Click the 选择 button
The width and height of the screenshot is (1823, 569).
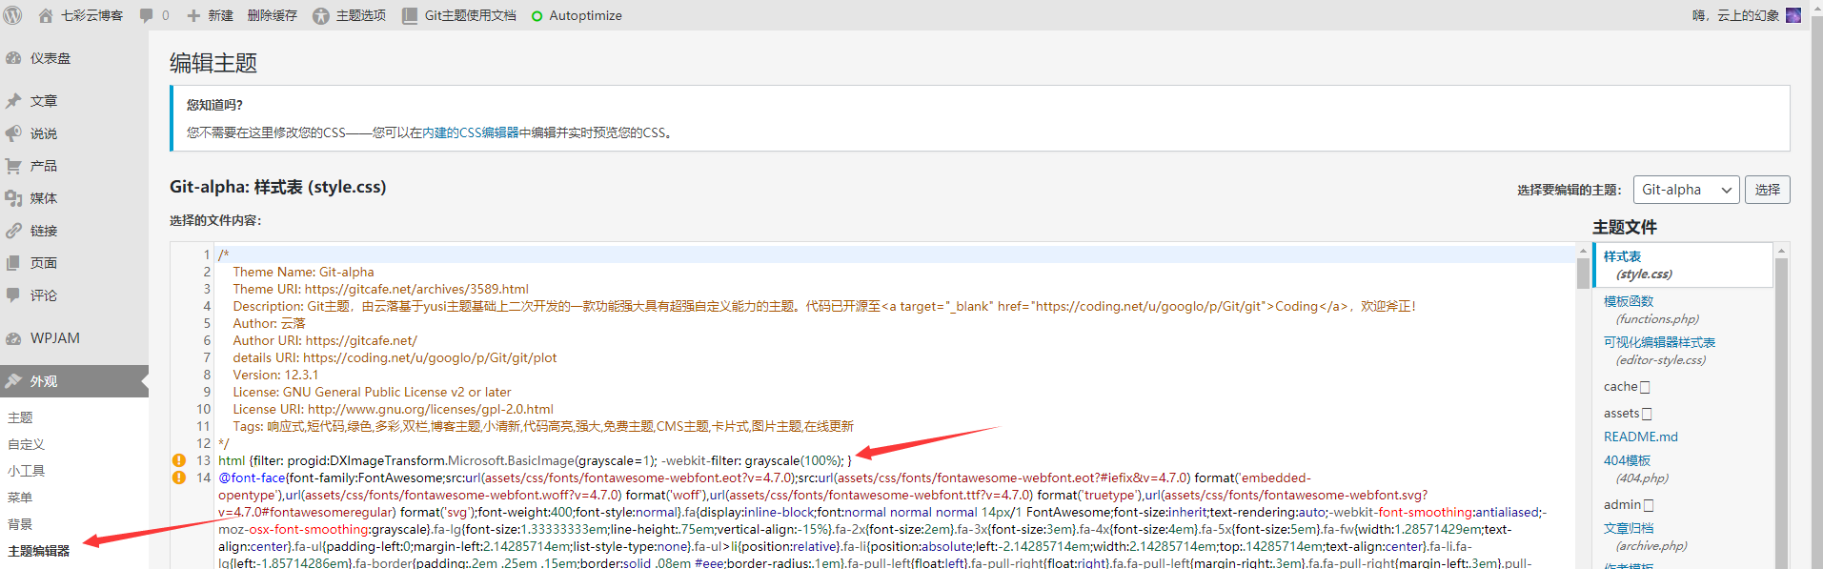pos(1767,190)
